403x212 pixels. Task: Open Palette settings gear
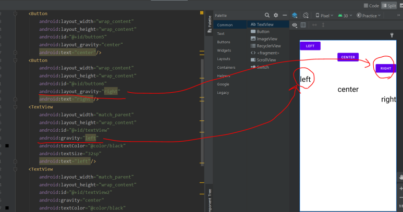[x=276, y=16]
